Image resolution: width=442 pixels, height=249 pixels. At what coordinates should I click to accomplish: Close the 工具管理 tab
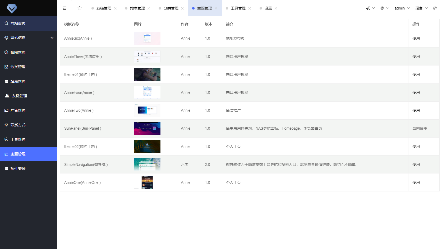(250, 8)
